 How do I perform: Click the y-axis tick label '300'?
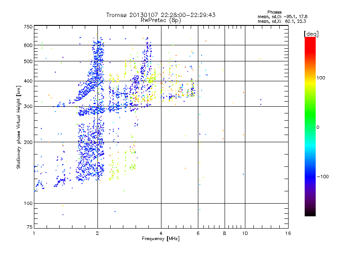pos(28,106)
